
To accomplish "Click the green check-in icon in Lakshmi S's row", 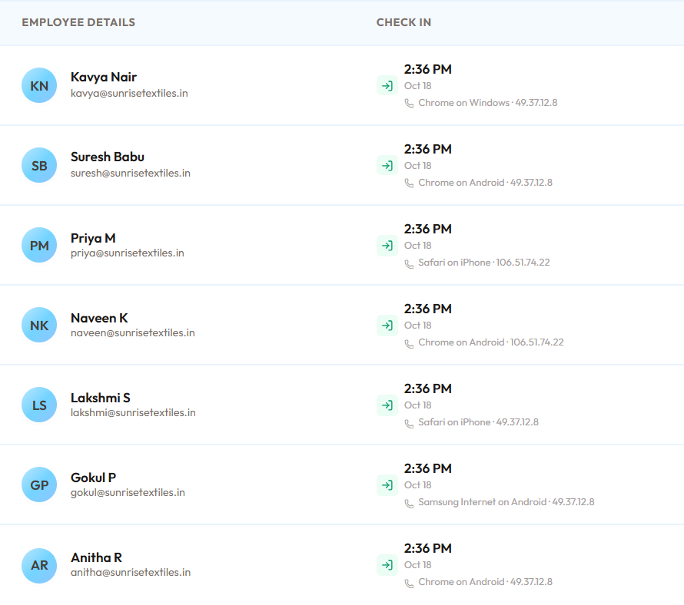I will coord(387,405).
